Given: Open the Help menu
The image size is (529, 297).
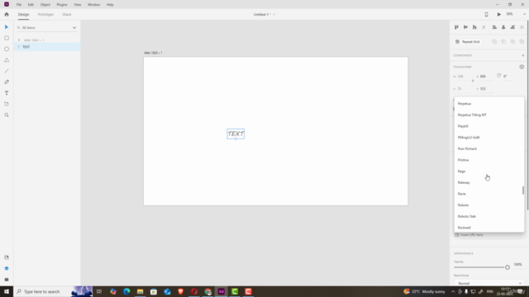Looking at the screenshot, I should coord(110,5).
